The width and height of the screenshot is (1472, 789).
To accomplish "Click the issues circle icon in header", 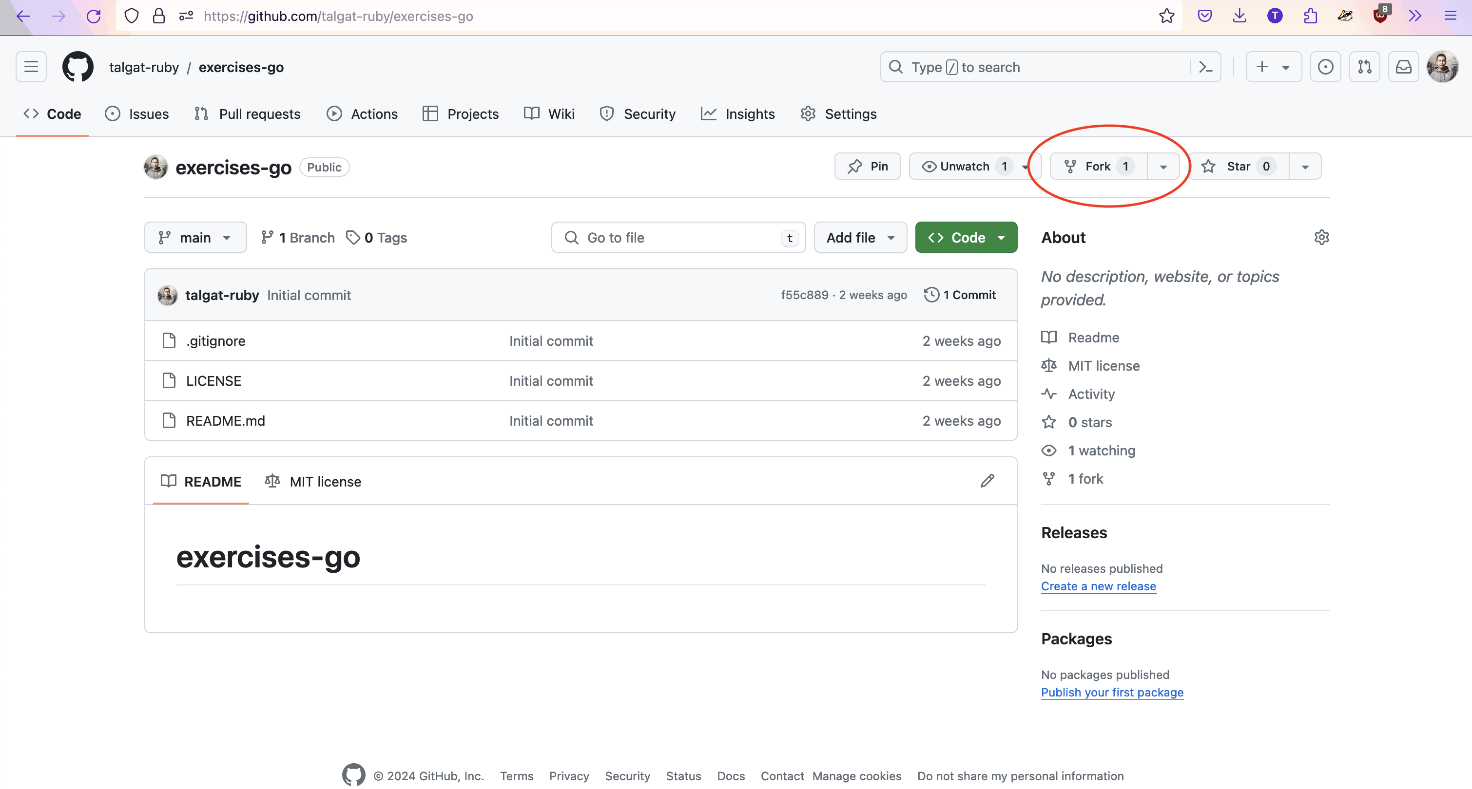I will pyautogui.click(x=1325, y=67).
